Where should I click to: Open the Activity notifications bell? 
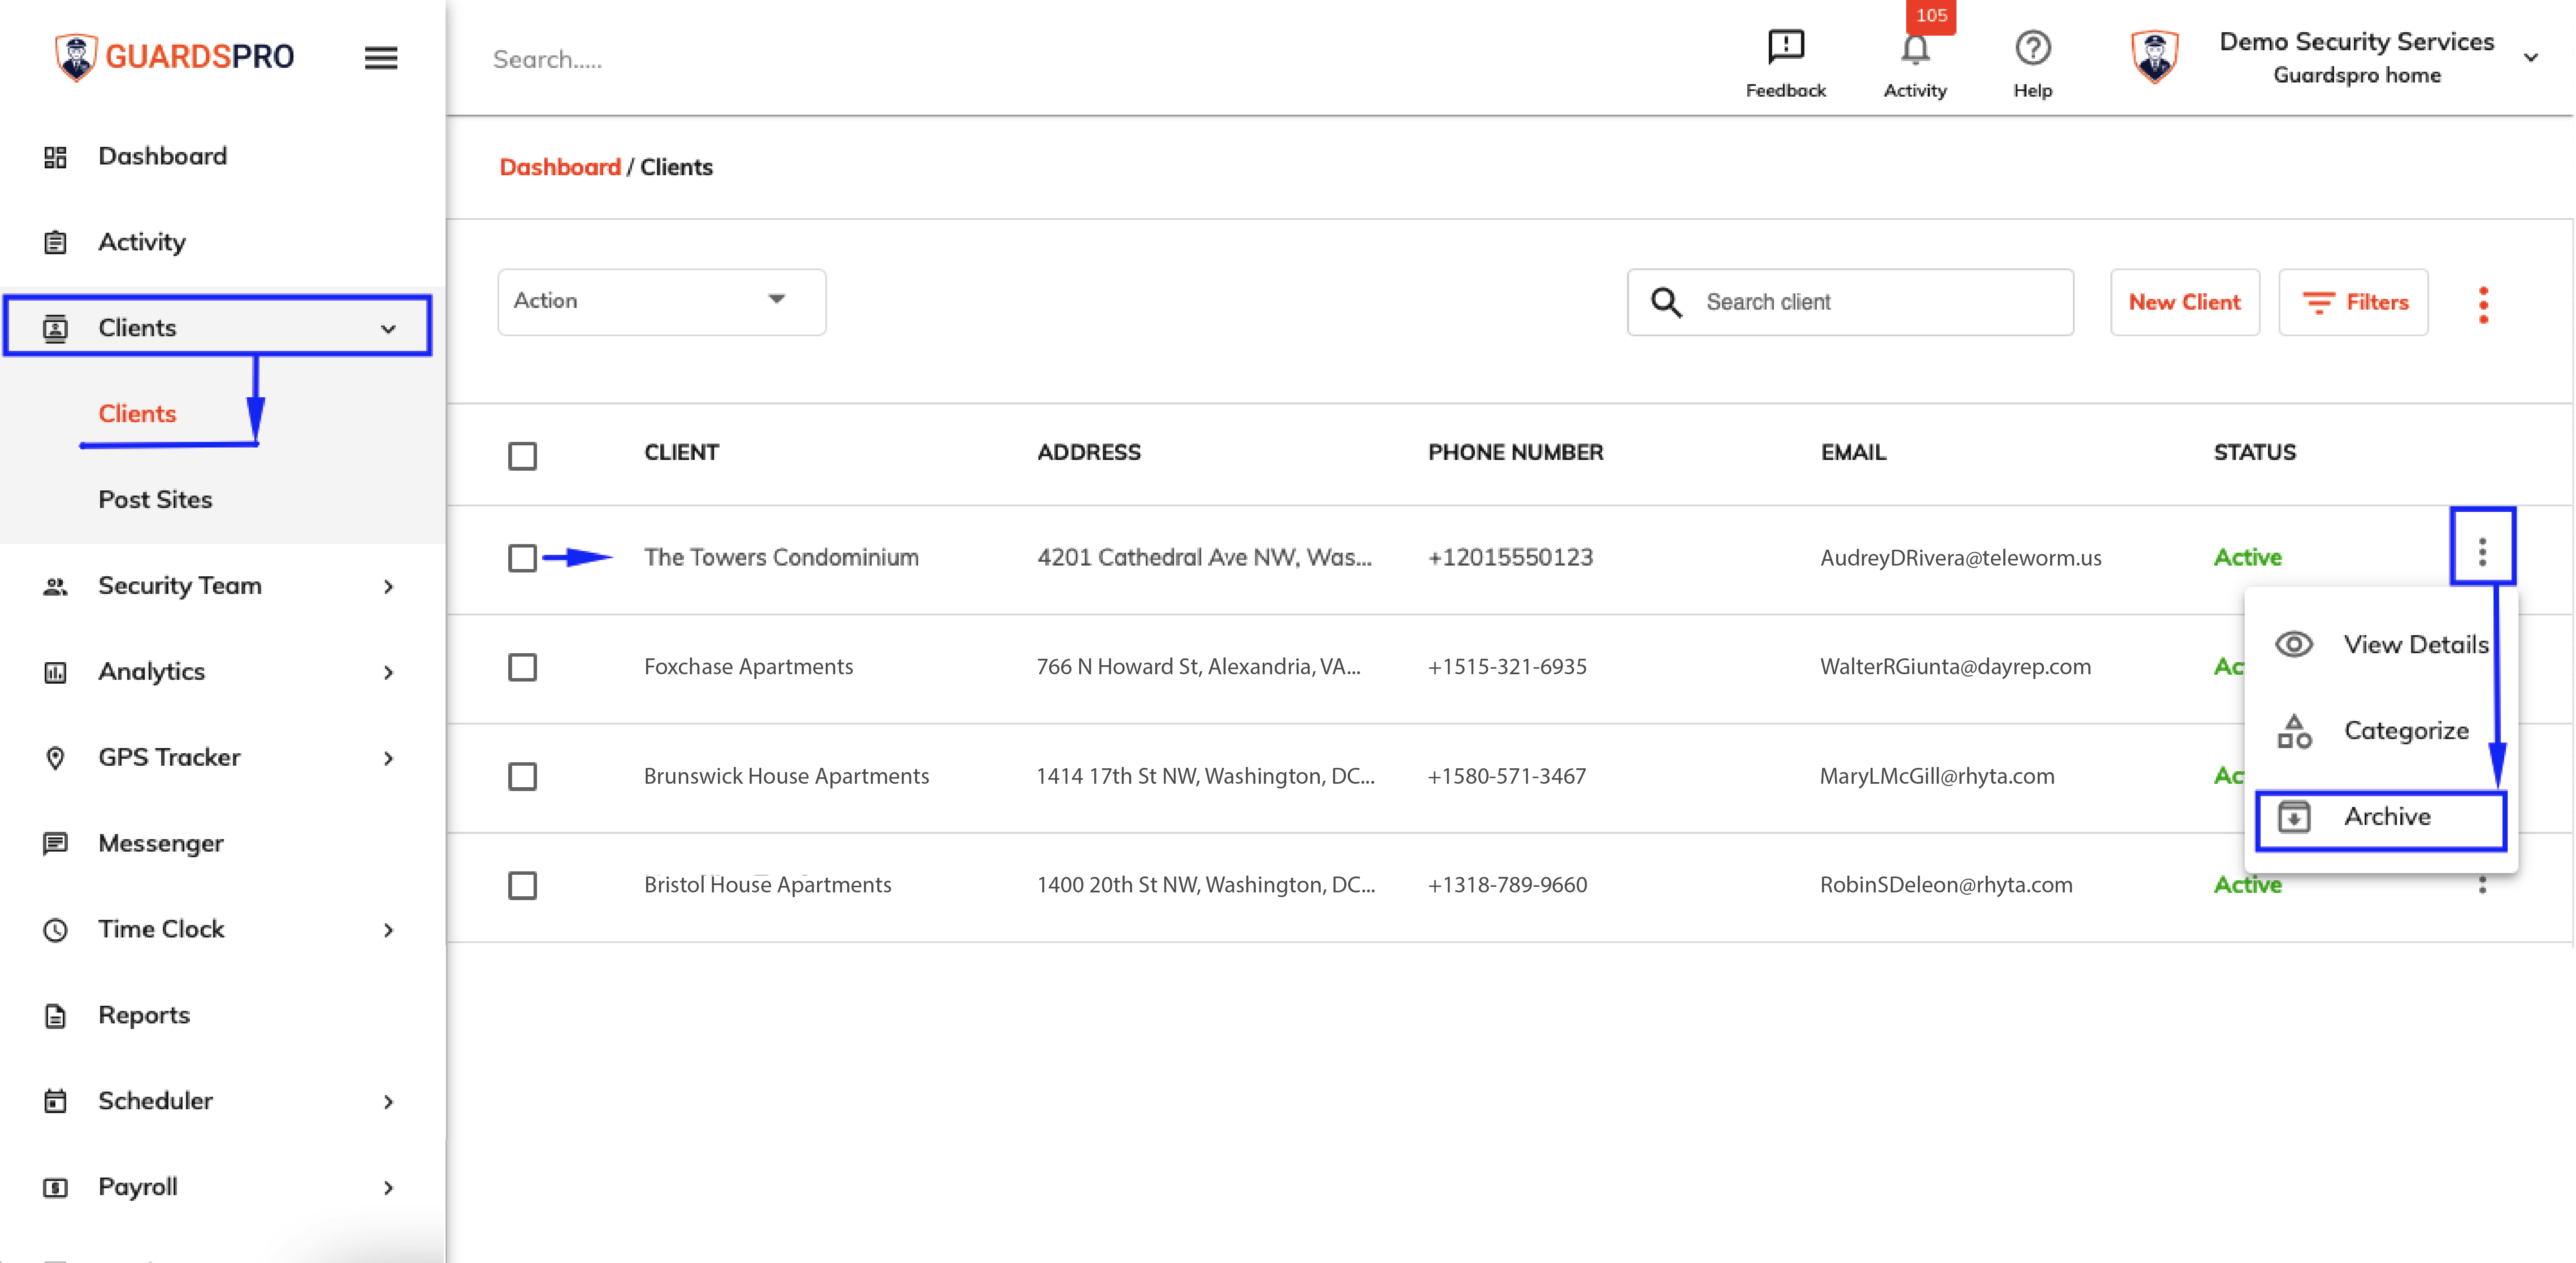click(1914, 49)
